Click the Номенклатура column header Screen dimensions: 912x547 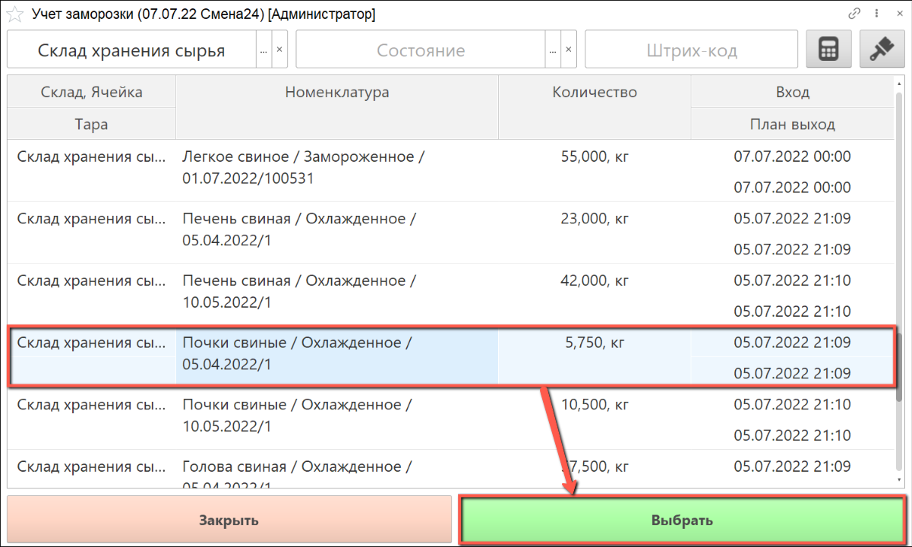point(336,93)
